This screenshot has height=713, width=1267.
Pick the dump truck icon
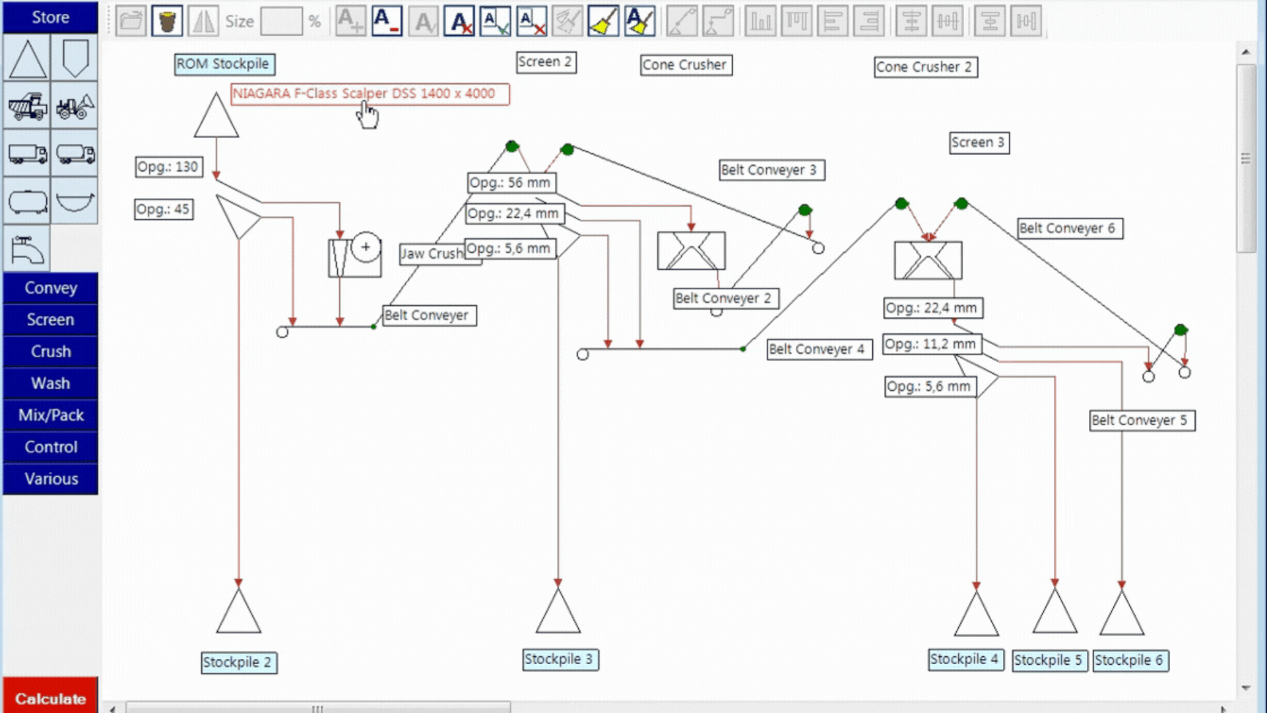(x=26, y=106)
